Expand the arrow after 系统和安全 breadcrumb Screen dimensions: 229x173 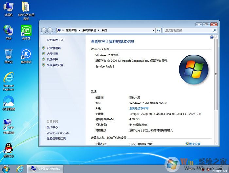coord(99,30)
